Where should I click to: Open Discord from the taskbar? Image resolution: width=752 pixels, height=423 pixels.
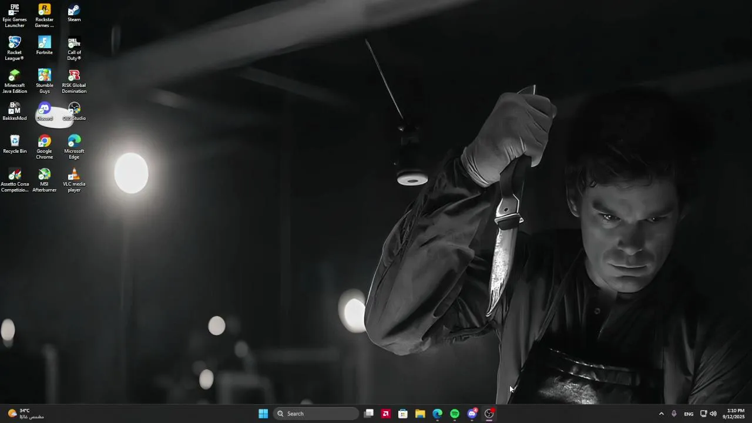click(x=472, y=414)
